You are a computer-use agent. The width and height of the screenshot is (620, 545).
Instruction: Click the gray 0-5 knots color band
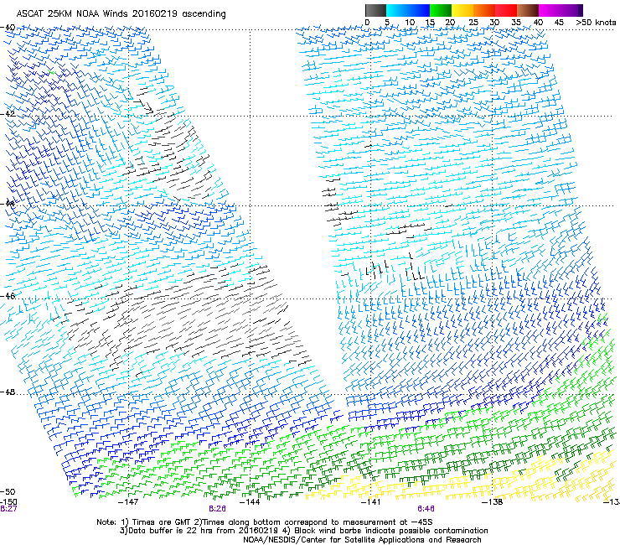coord(375,10)
